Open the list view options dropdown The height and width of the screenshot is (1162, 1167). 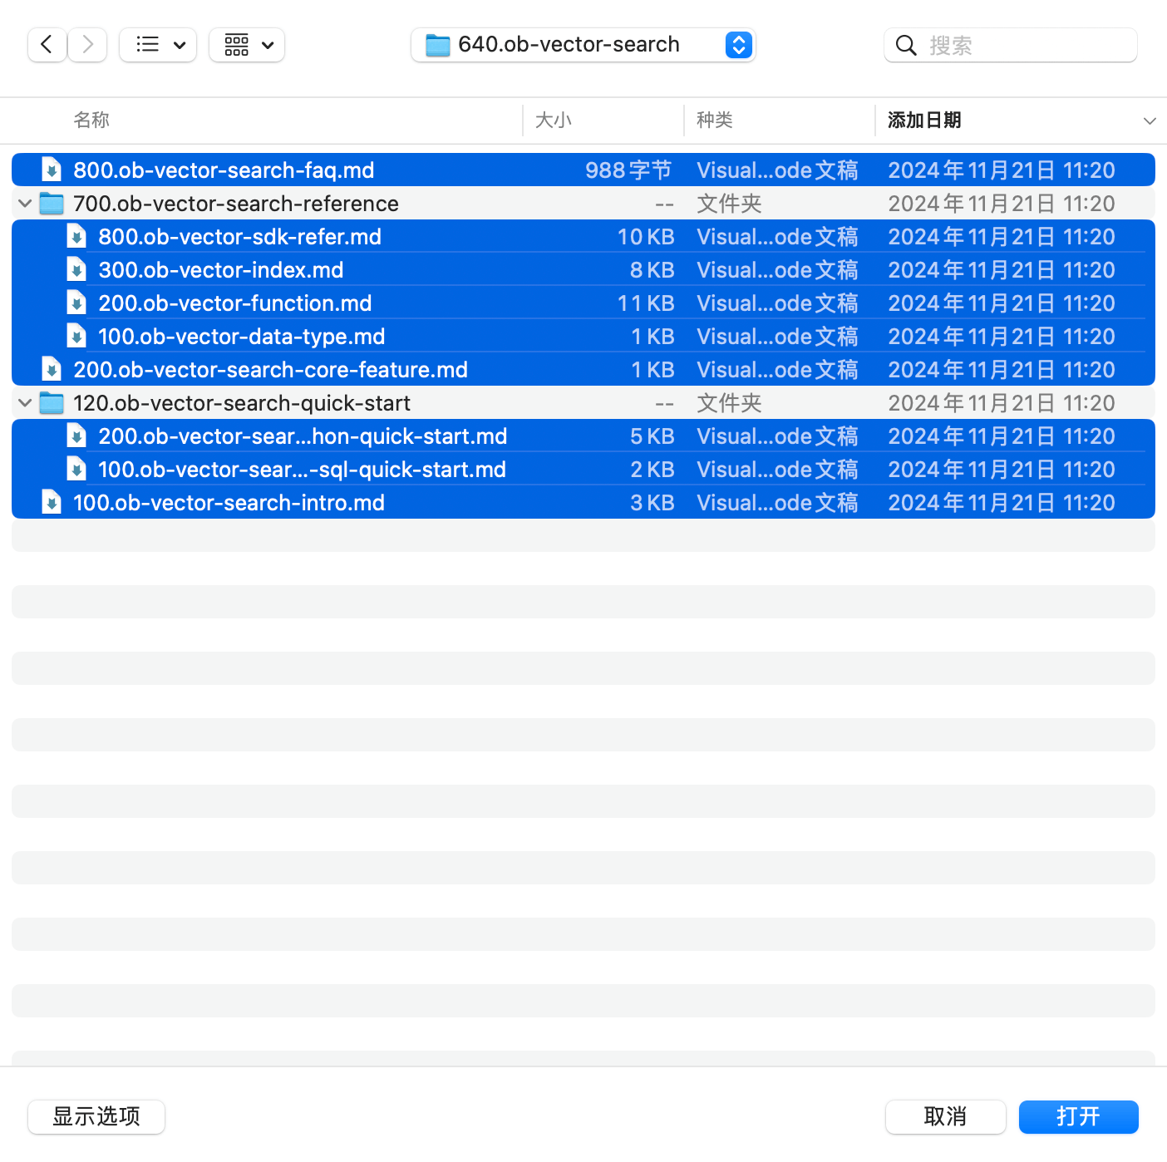(x=158, y=45)
